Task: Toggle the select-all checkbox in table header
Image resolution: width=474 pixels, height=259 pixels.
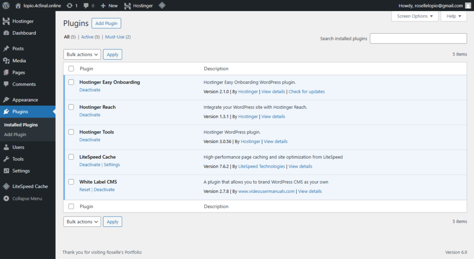Action: (71, 69)
